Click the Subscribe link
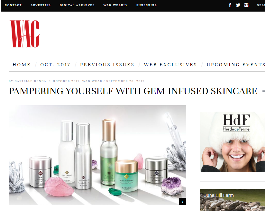This screenshot has height=212, width=266. [x=147, y=5]
